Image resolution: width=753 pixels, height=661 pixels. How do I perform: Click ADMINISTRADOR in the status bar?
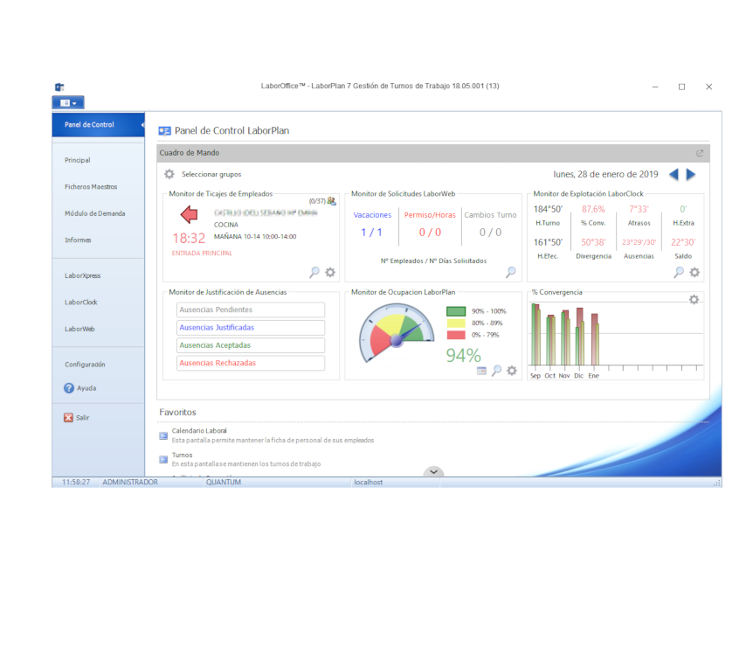(130, 482)
